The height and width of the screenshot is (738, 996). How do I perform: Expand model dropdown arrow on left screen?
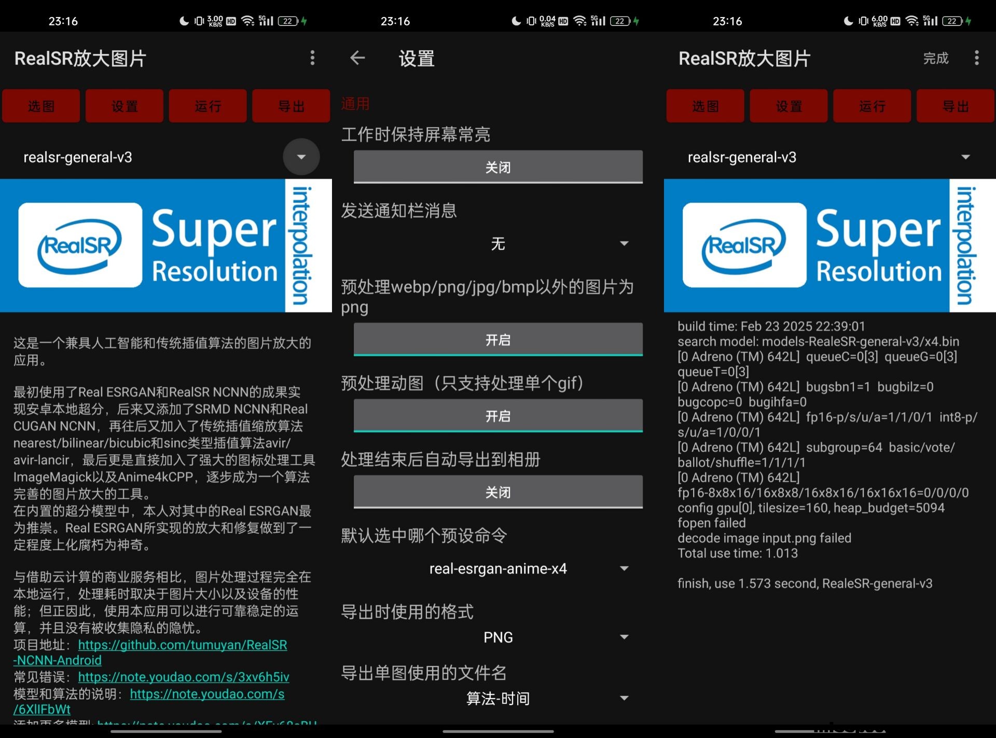[301, 157]
